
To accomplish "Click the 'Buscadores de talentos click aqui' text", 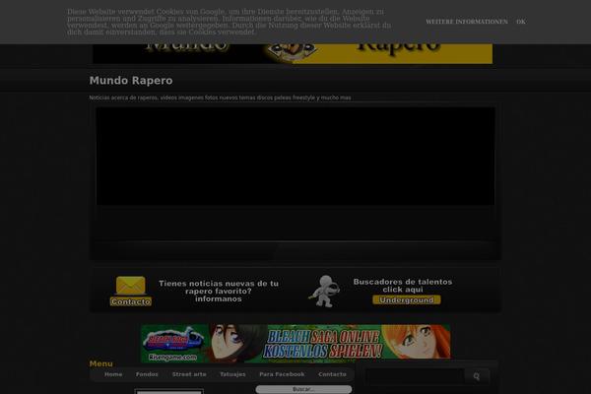I will click(403, 286).
